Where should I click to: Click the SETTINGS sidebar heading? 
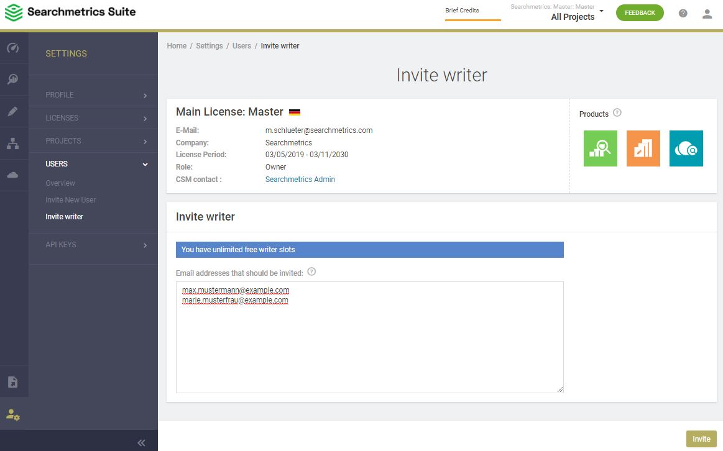[x=66, y=53]
